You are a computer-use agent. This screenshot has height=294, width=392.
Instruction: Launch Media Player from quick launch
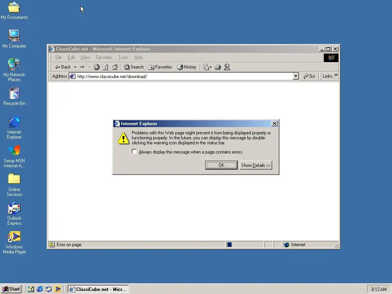(57, 289)
